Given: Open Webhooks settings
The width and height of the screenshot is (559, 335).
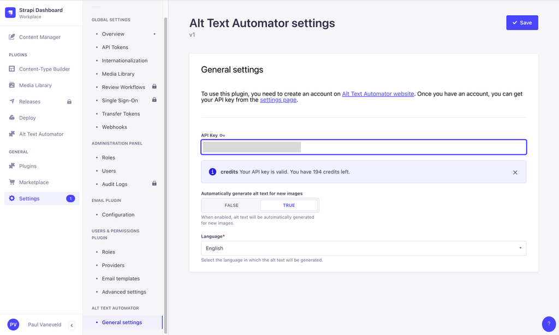Looking at the screenshot, I should 115,127.
